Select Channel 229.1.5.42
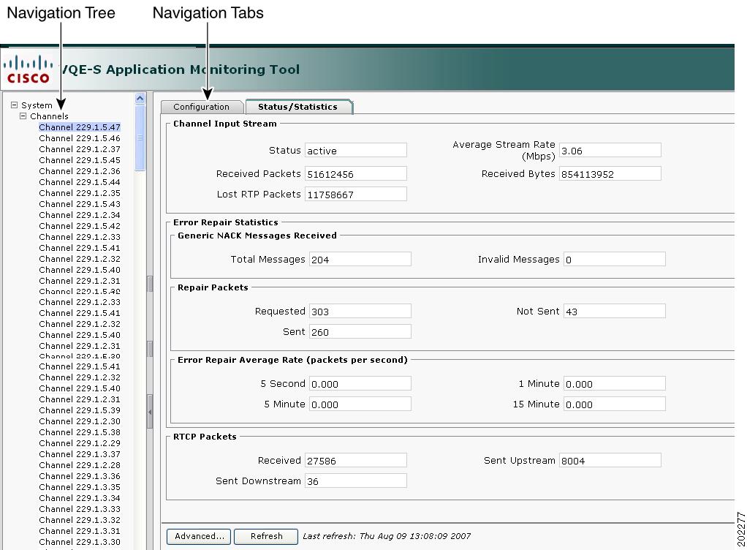Screen dimensions: 747x550 (80, 226)
